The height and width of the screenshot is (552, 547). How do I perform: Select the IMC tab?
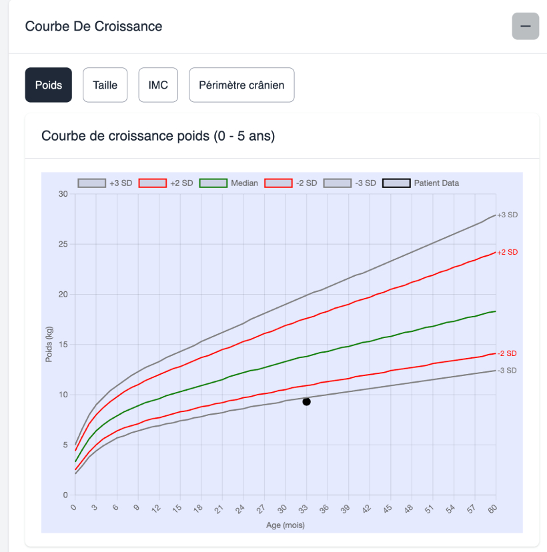pyautogui.click(x=158, y=85)
